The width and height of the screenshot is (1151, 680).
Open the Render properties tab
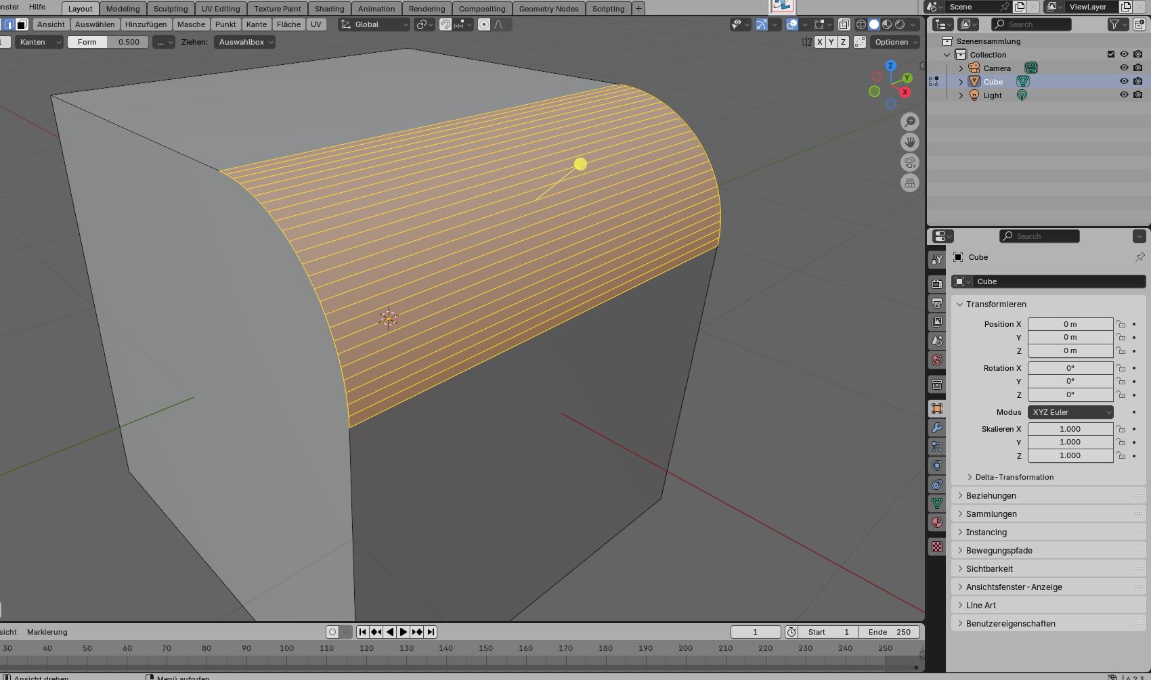pyautogui.click(x=937, y=284)
